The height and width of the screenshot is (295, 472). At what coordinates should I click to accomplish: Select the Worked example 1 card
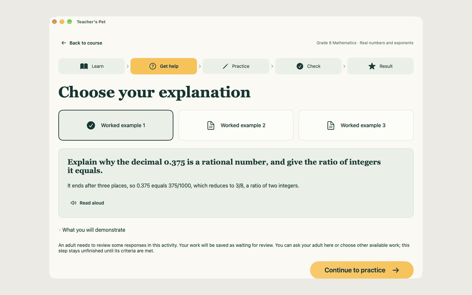click(x=116, y=125)
